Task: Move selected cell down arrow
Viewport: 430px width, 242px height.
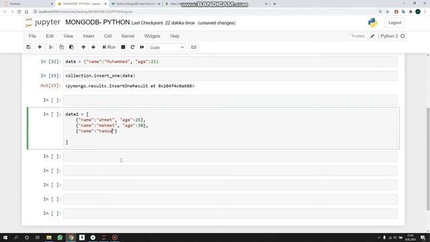Action: point(93,47)
